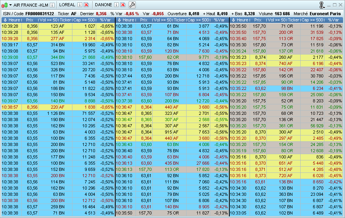Click the Heure header in the middle panel
Viewport: 345px width, 218px height.
pos(128,20)
